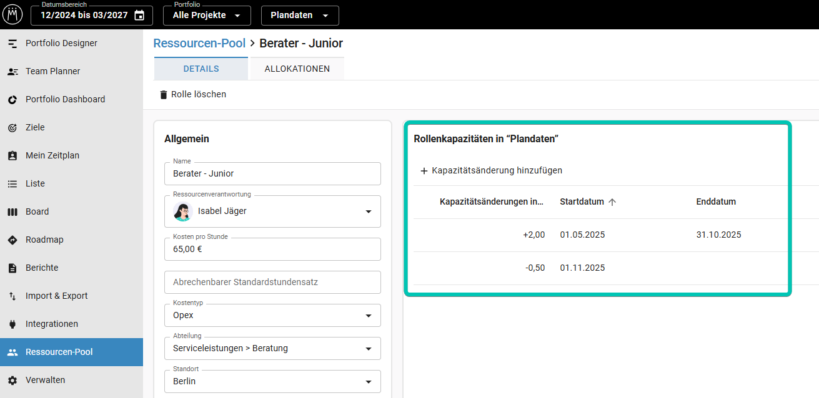Image resolution: width=819 pixels, height=398 pixels.
Task: Click end date 31.10.2025
Action: (x=718, y=235)
